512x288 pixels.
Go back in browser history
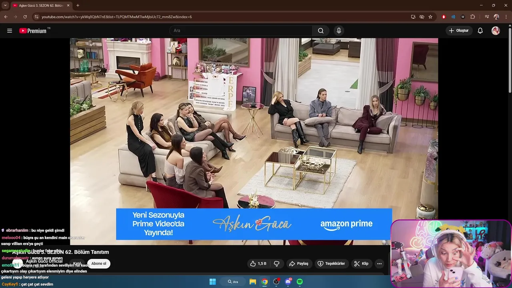click(x=6, y=17)
